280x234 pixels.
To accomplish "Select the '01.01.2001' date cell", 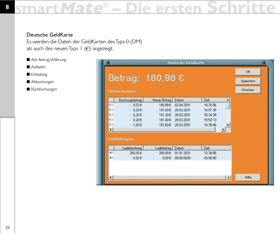I will point(182,153).
